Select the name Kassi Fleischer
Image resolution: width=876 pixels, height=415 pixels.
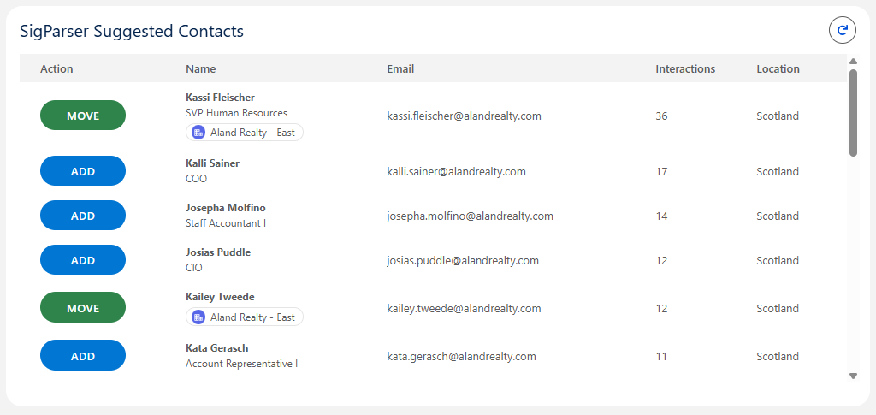click(x=220, y=98)
